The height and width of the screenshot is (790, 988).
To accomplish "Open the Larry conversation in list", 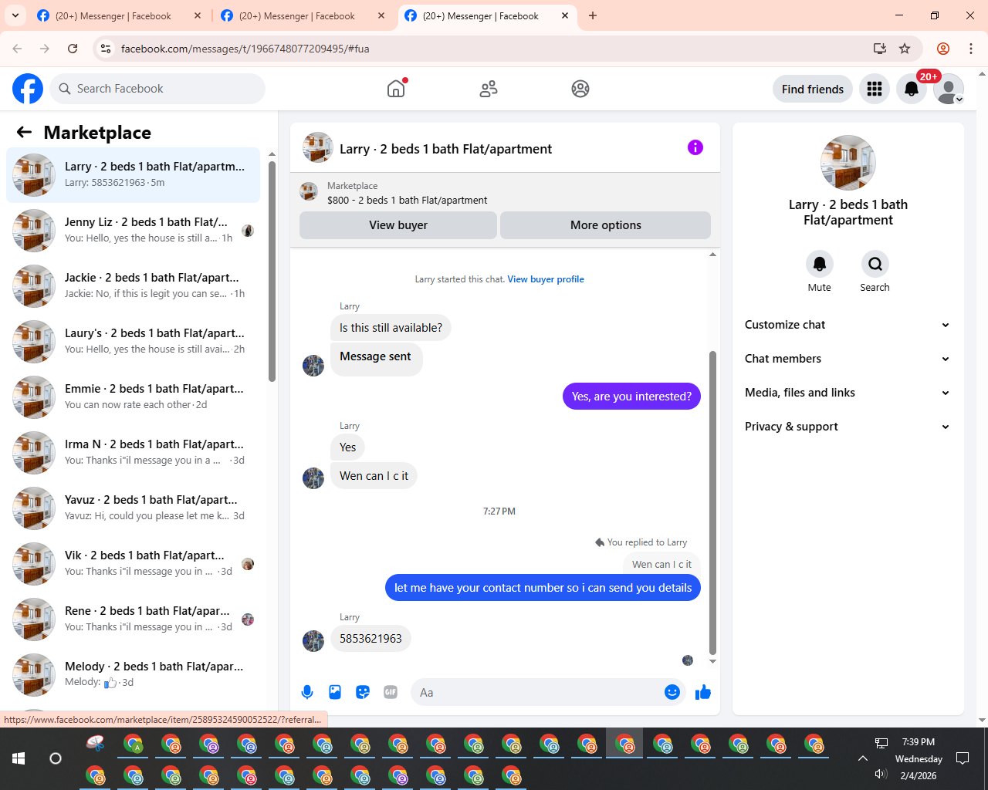I will click(133, 175).
